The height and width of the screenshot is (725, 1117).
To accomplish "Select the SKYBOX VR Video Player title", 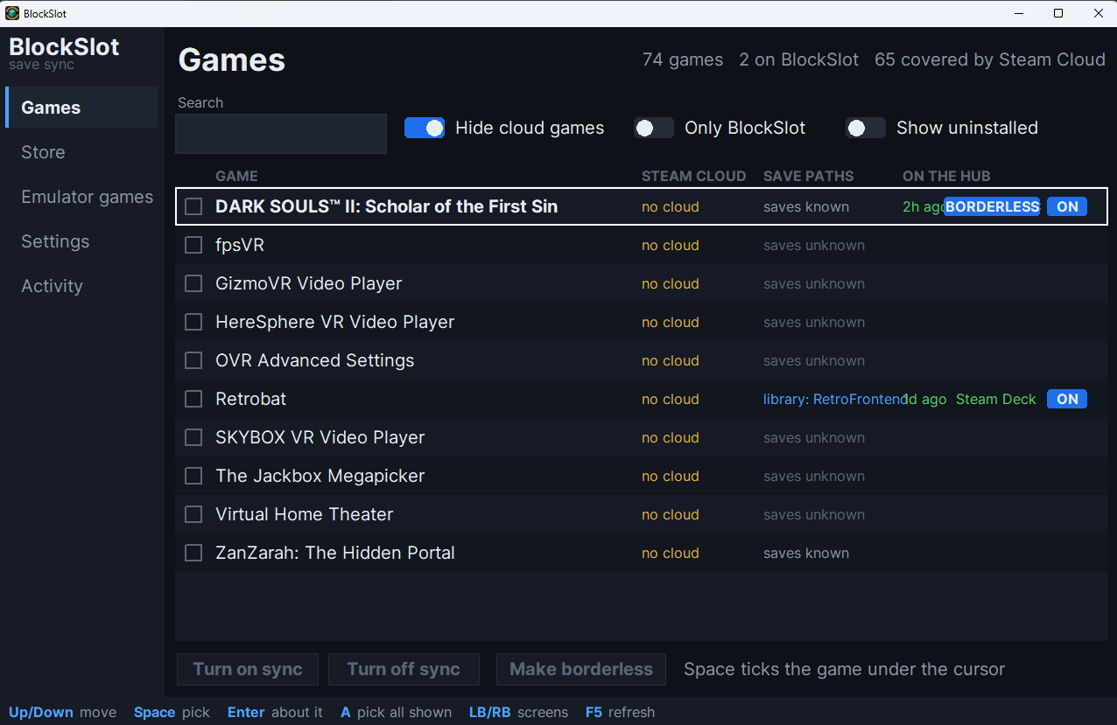I will (320, 437).
